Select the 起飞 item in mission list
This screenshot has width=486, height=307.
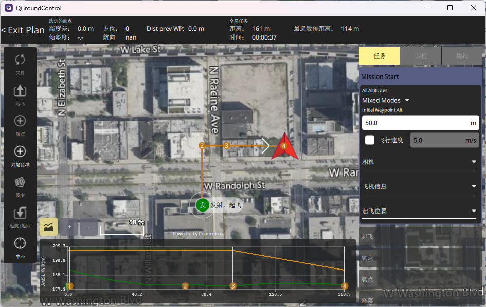pyautogui.click(x=420, y=237)
